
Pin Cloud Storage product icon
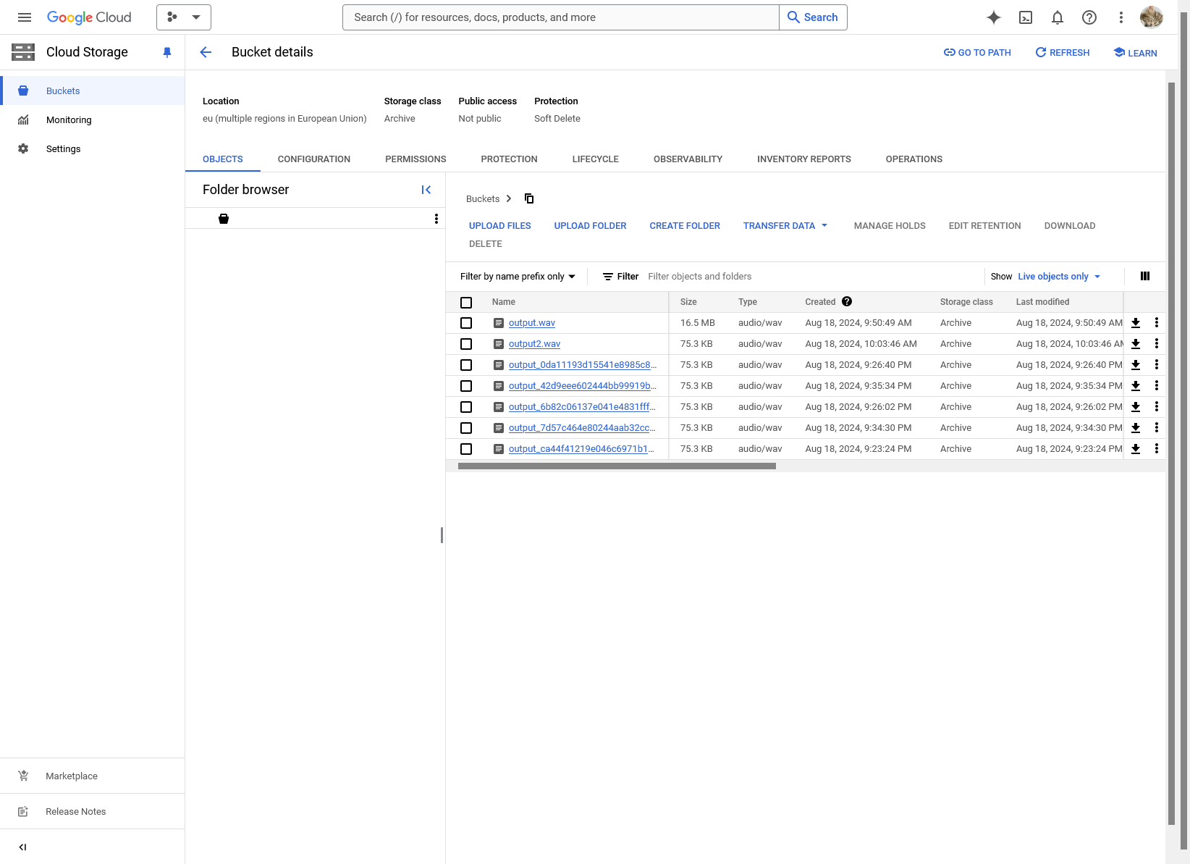(x=167, y=52)
